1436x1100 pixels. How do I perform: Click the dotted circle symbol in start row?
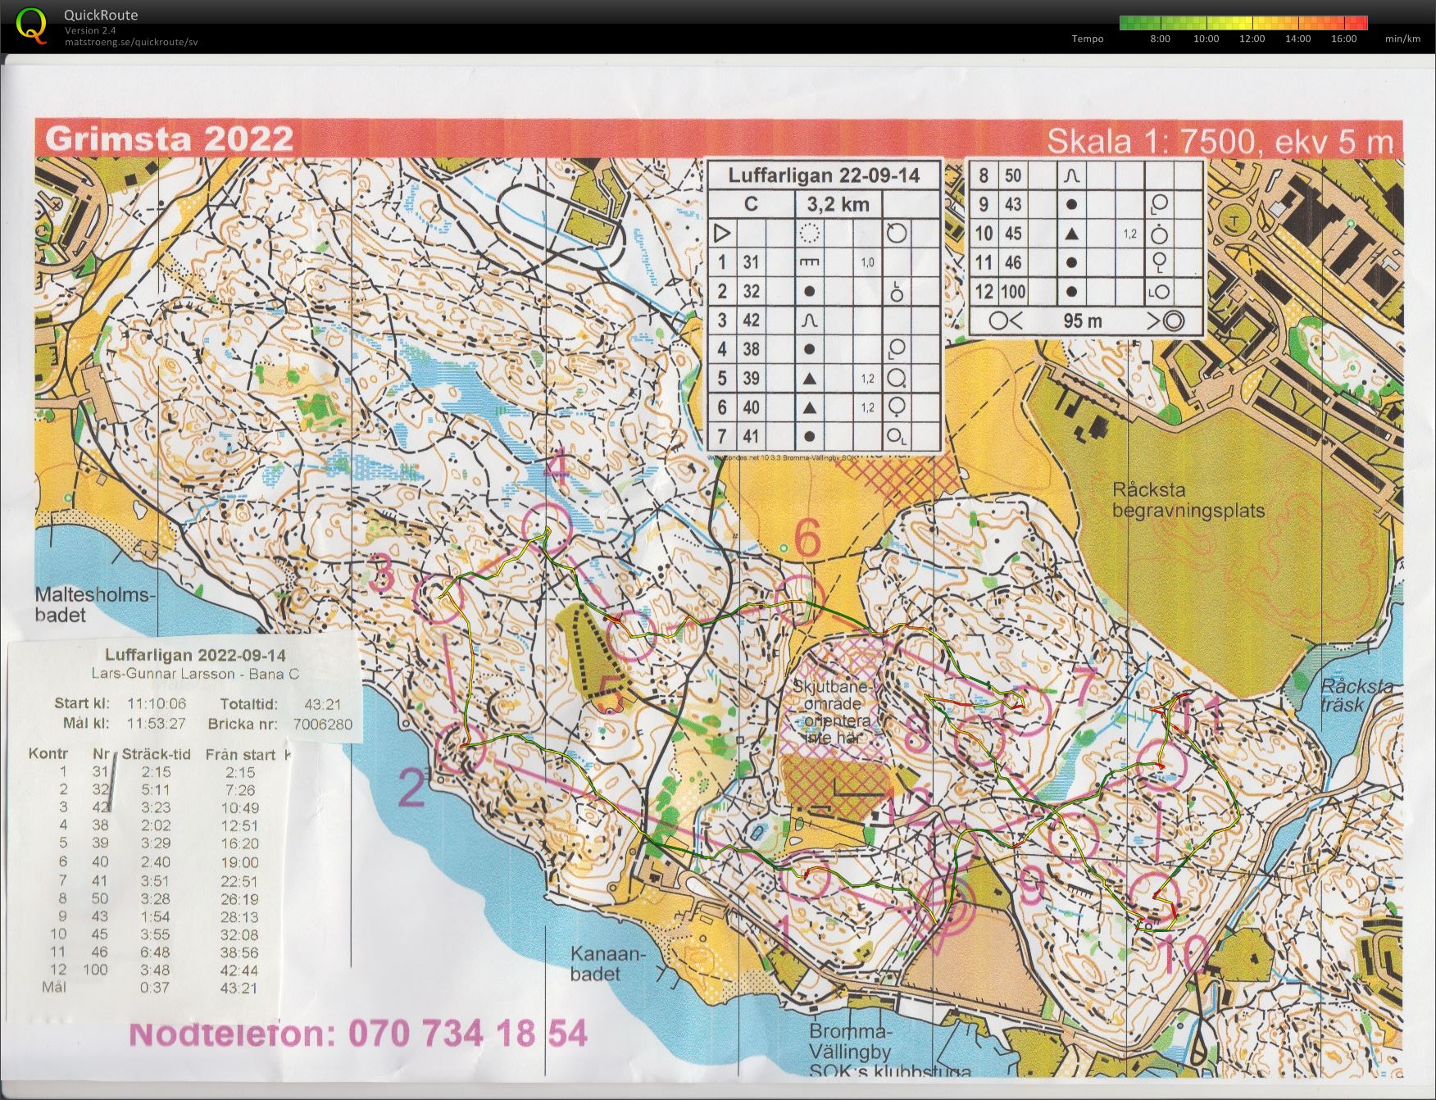coord(810,234)
